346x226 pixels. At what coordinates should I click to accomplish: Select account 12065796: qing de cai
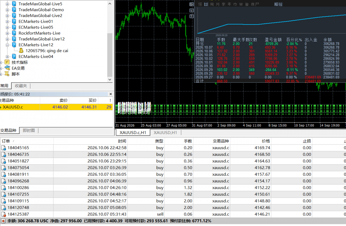(x=47, y=51)
